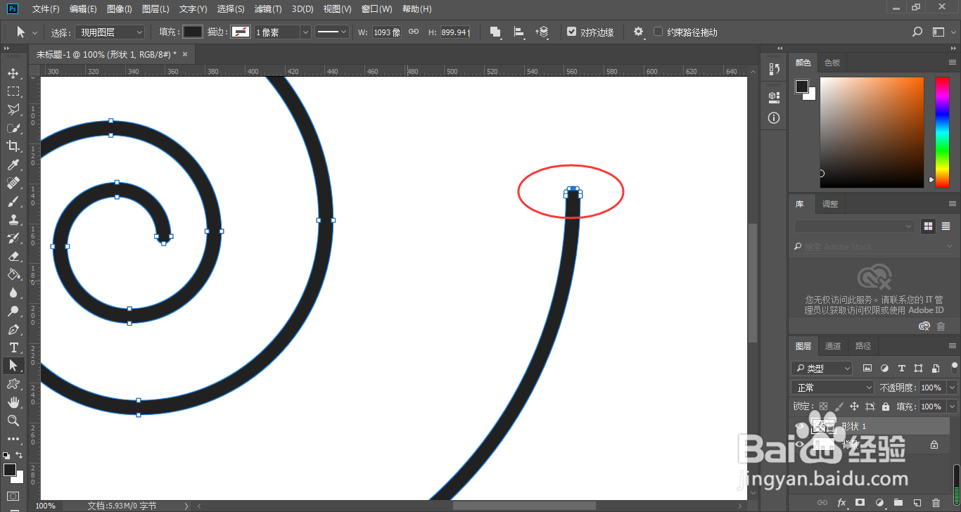Open gear path options dropdown
Screen dimensions: 961x512
tap(639, 32)
